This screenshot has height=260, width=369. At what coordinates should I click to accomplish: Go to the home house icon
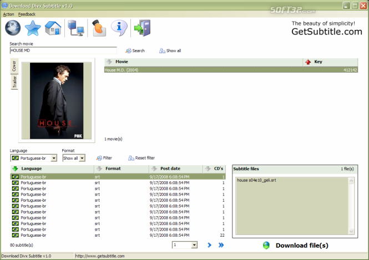pos(53,28)
